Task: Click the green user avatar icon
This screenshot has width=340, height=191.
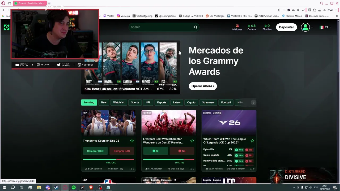Action: 305,27
